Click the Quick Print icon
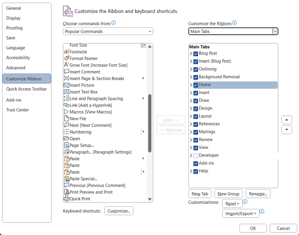The image size is (299, 235). point(66,199)
